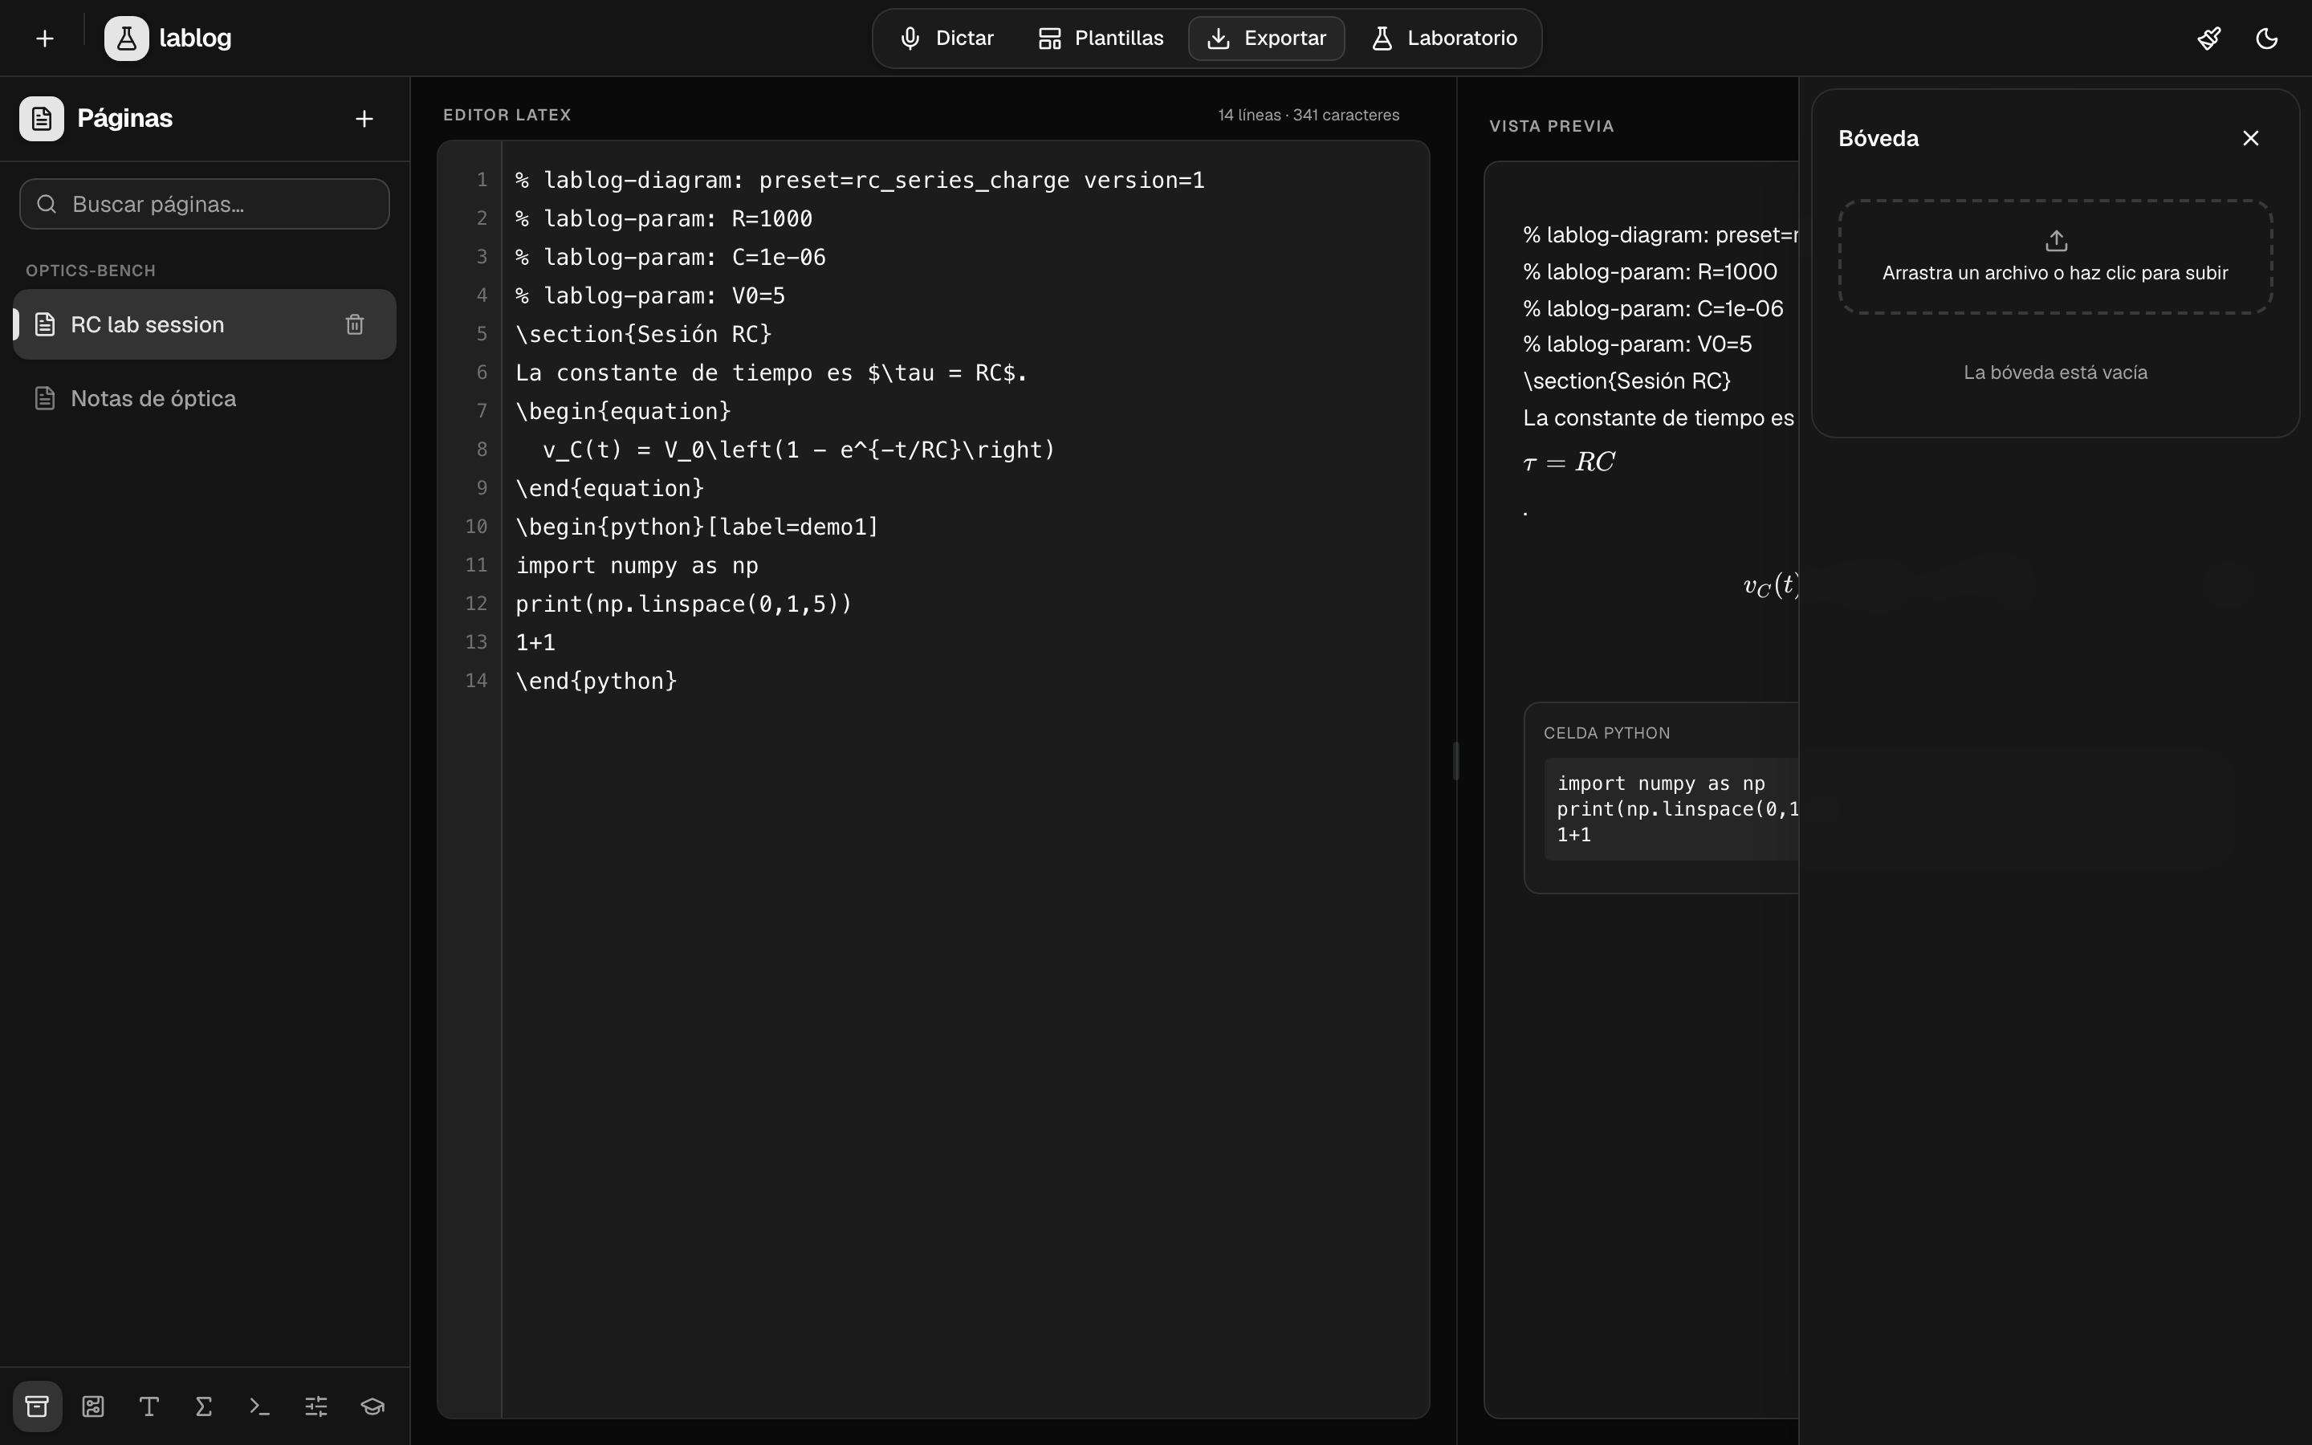Click the Python cell code block in preview
This screenshot has height=1445, width=2312.
click(1672, 808)
